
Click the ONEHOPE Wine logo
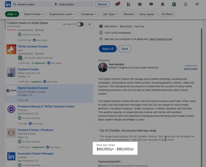click(11, 133)
